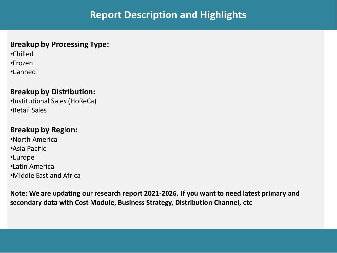Image resolution: width=337 pixels, height=253 pixels.
Task: Click the 'Report Description and Highlights' title
Action: click(x=168, y=15)
